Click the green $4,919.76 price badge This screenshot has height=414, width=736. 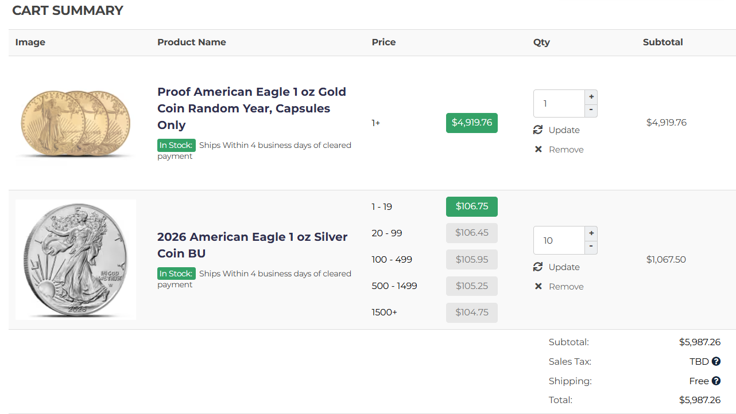pyautogui.click(x=471, y=123)
